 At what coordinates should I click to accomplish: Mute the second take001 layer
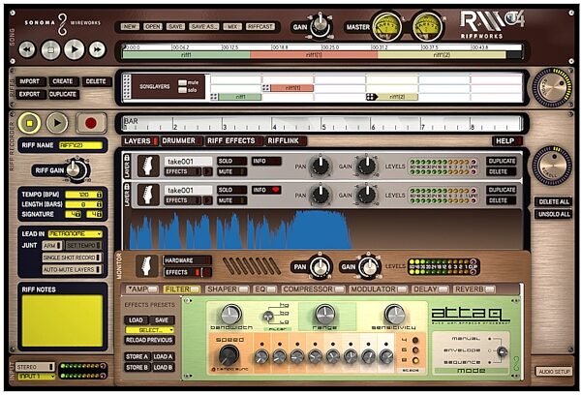click(x=232, y=200)
